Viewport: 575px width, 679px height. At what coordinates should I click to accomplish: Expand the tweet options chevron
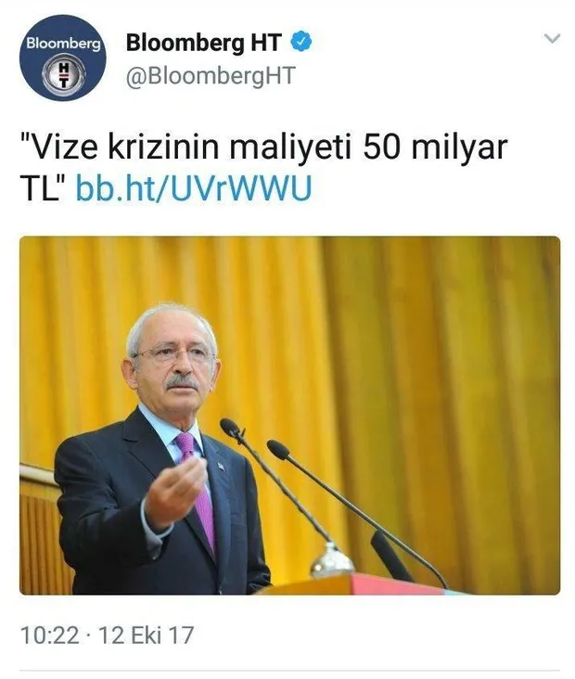click(552, 39)
